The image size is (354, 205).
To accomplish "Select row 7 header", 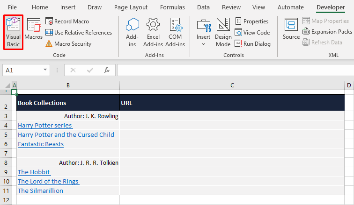I will click(6, 153).
